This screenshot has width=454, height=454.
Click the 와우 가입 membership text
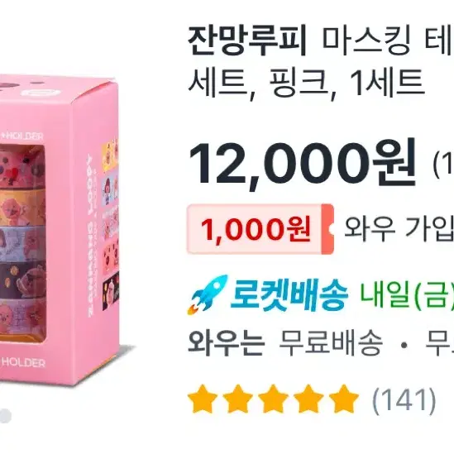click(x=399, y=229)
